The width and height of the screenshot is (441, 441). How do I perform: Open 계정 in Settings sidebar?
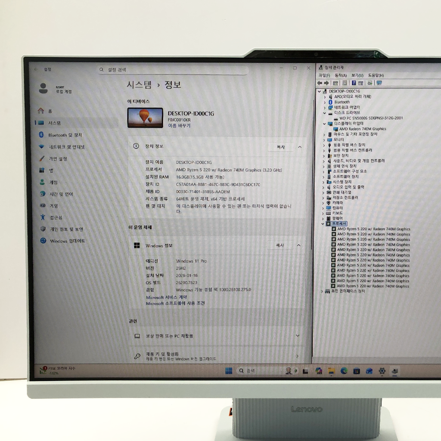click(49, 182)
